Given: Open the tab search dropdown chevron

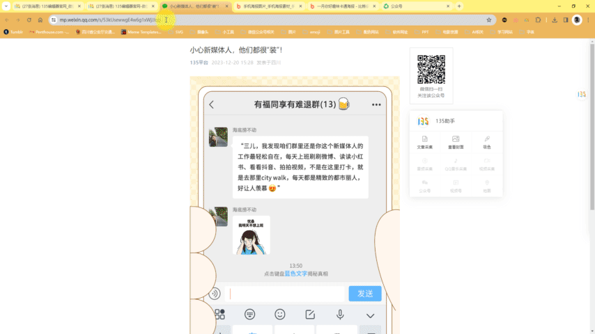Looking at the screenshot, I should pos(6,6).
